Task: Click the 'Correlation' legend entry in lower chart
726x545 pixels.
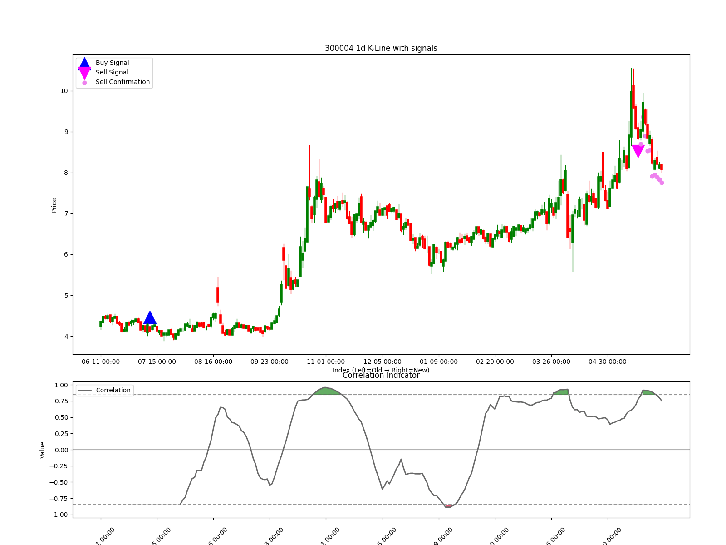Action: (113, 391)
